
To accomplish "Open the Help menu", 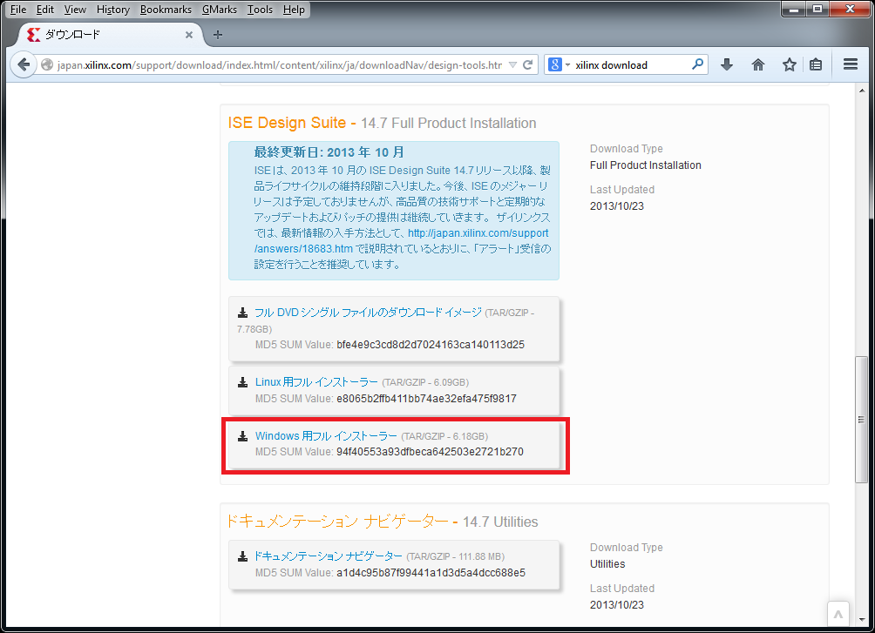I will [x=294, y=10].
